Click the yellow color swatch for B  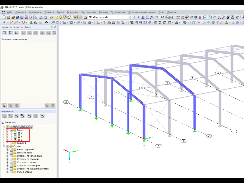pyautogui.click(x=19, y=137)
